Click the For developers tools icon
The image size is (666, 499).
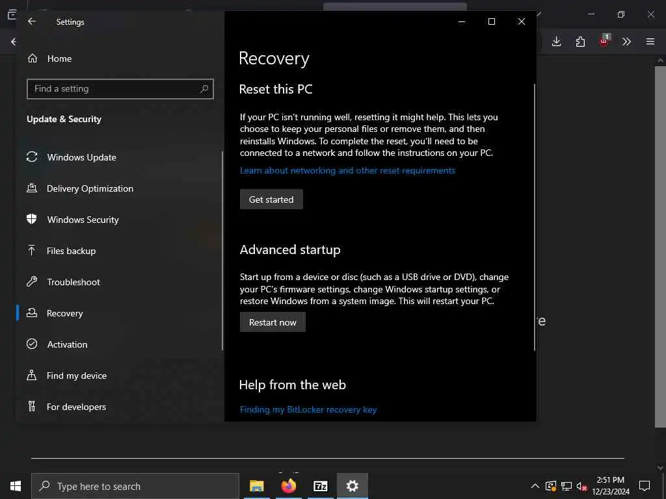(32, 406)
